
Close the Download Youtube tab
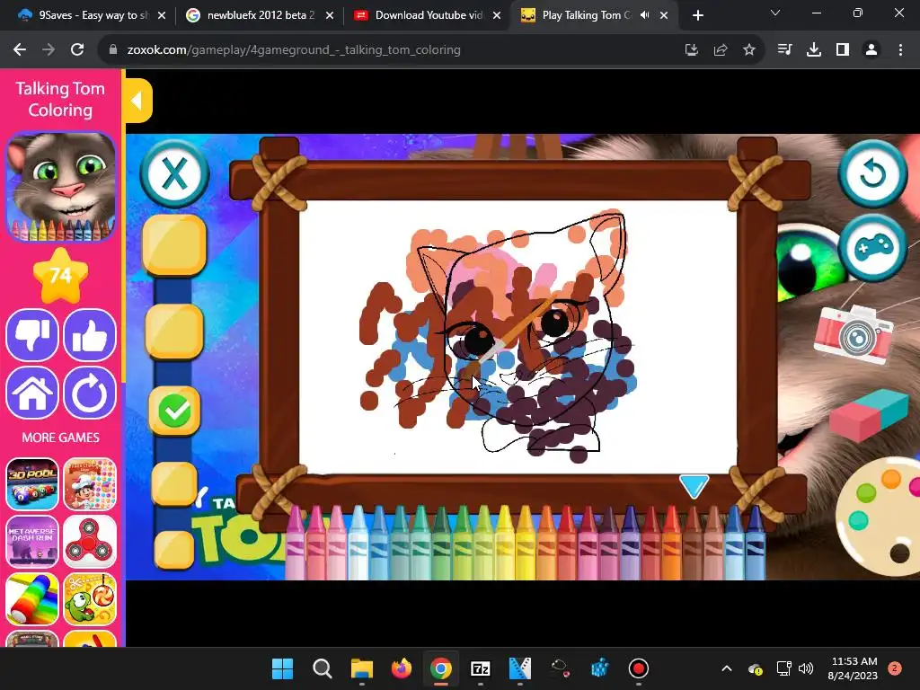(x=497, y=15)
